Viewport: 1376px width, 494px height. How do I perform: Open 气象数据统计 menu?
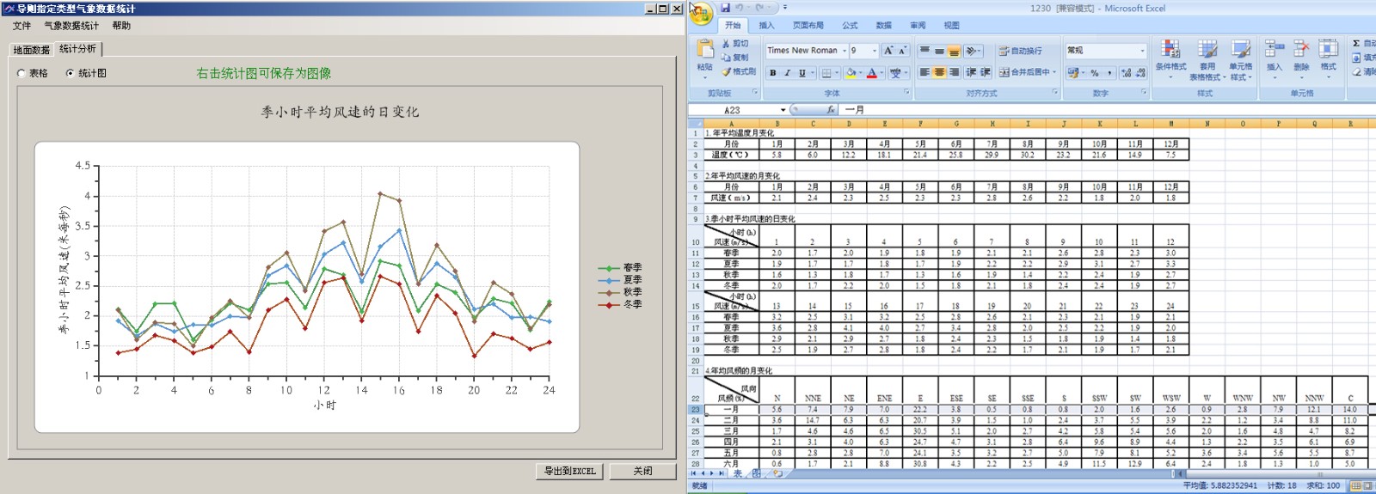71,26
